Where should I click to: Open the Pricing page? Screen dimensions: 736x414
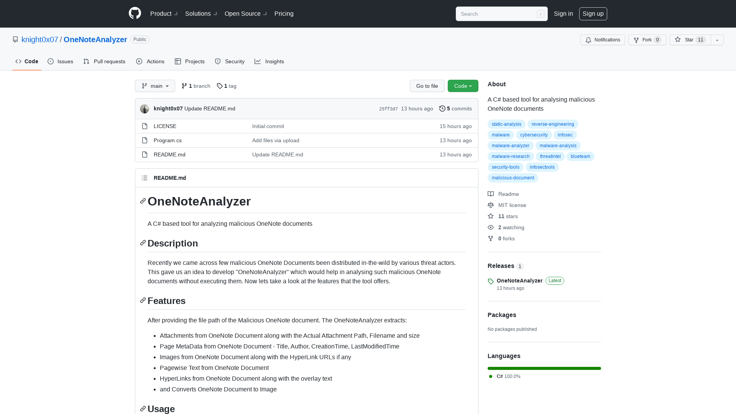pyautogui.click(x=284, y=14)
